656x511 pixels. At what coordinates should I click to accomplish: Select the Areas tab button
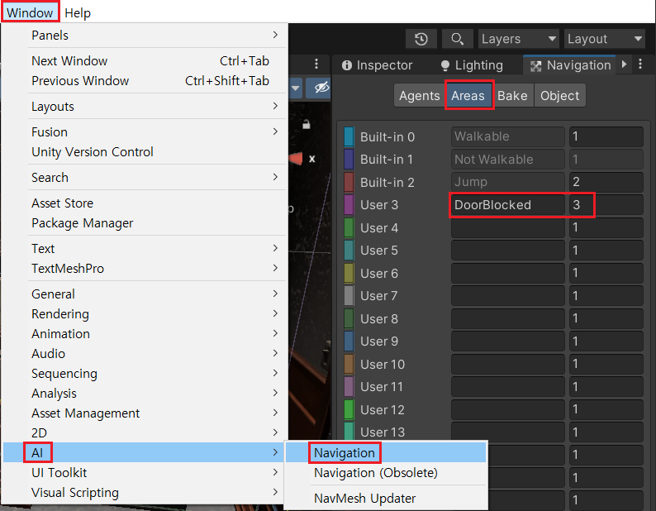[468, 95]
